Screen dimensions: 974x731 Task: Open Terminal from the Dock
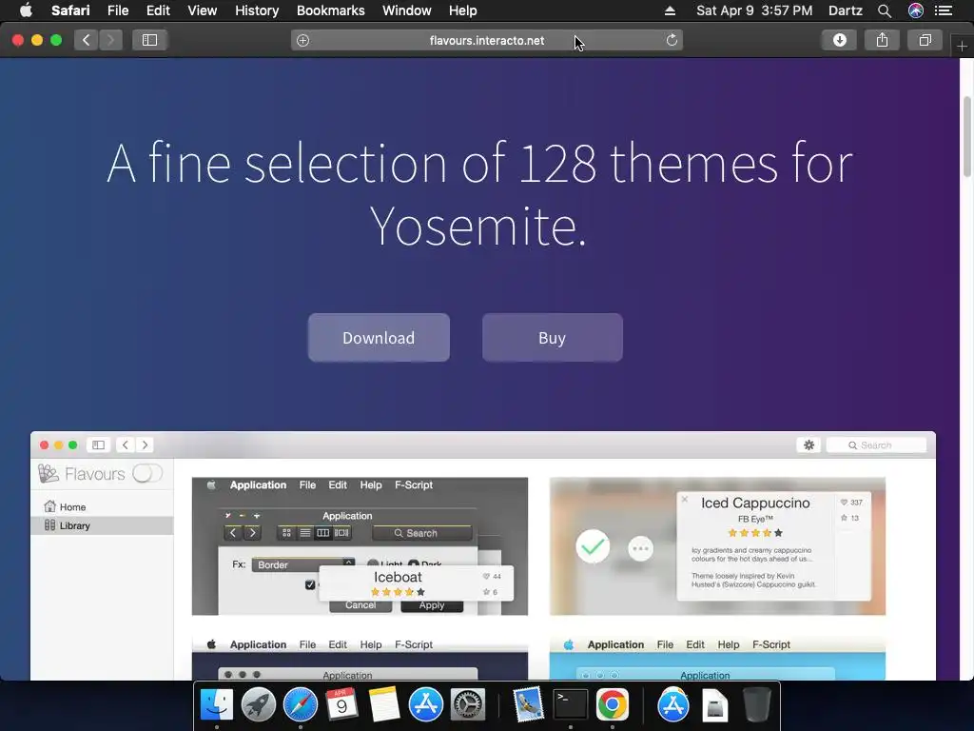tap(571, 705)
